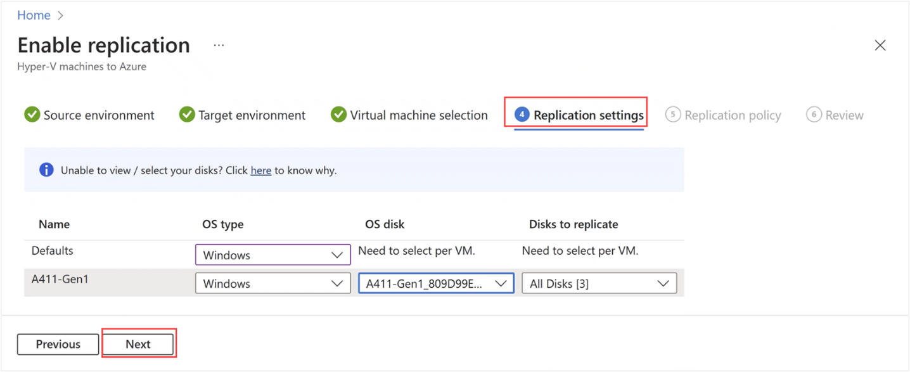Click the step 6 circle for Review
Screen dimensions: 910x372
pos(815,115)
